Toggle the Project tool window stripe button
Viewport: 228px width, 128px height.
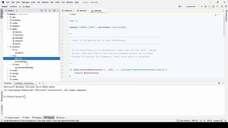pyautogui.click(x=1, y=13)
